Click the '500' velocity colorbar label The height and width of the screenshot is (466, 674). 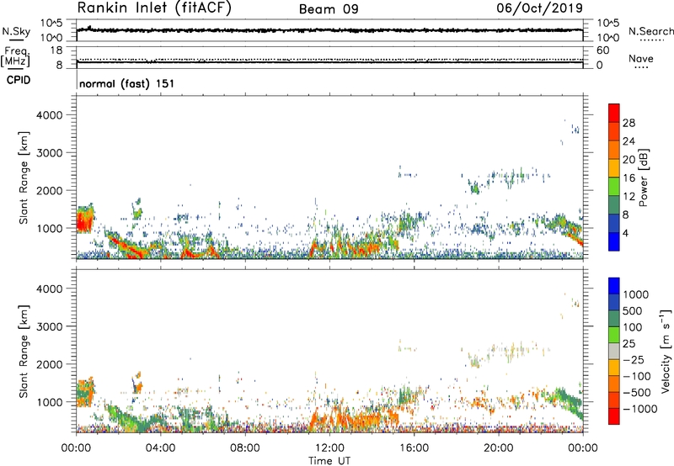pos(634,310)
